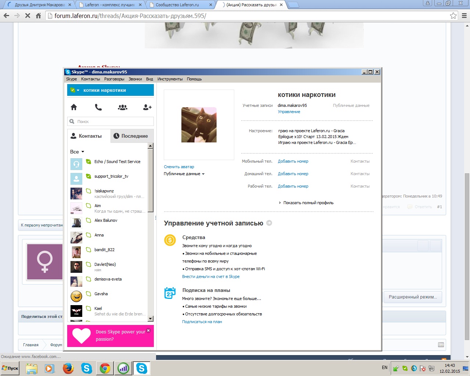Click Сменить аватар link
This screenshot has width=470, height=376.
[179, 167]
